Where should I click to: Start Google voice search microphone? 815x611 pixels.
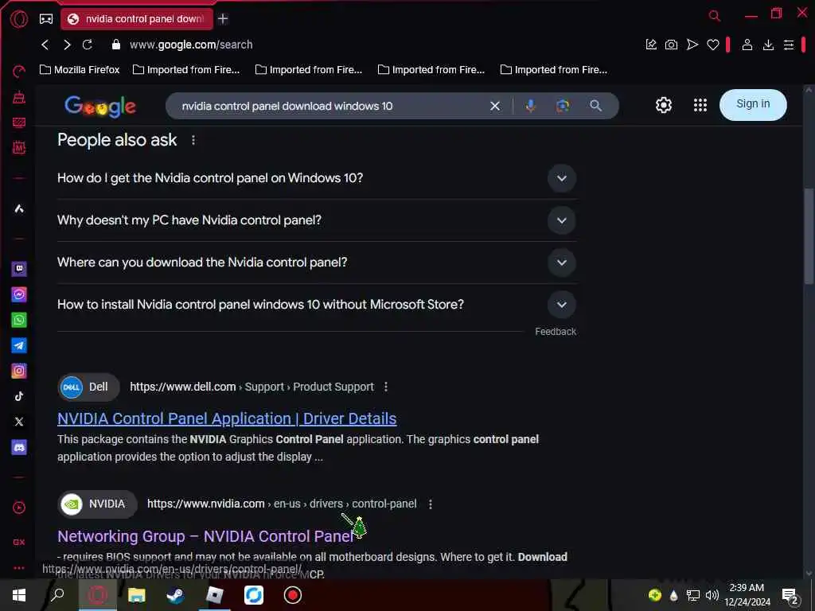pyautogui.click(x=531, y=106)
